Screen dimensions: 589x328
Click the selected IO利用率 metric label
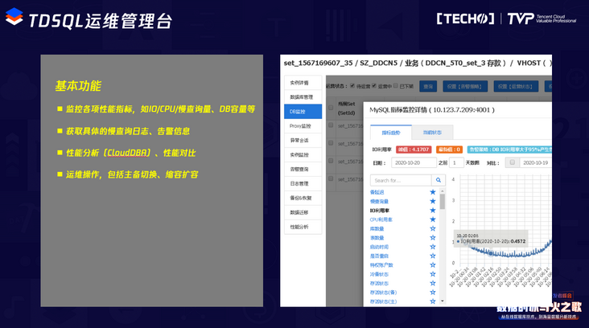tap(380, 211)
